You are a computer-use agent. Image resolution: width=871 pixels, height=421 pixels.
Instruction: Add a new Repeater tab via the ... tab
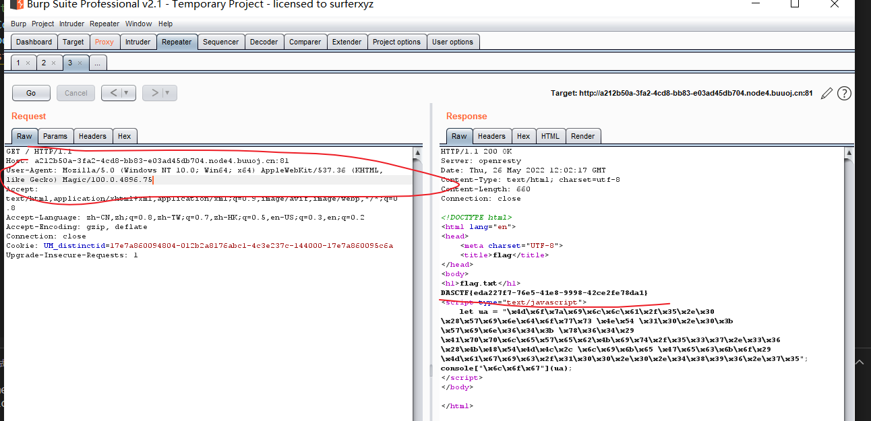coord(97,63)
